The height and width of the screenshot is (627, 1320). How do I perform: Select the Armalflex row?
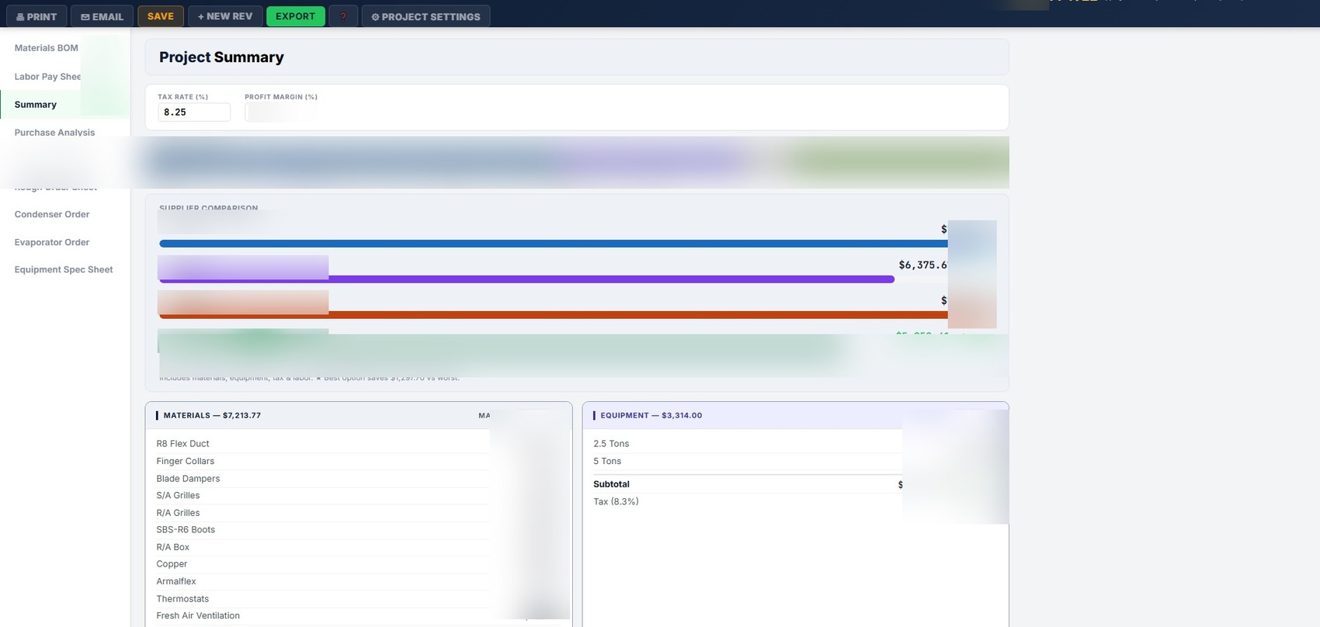359,581
